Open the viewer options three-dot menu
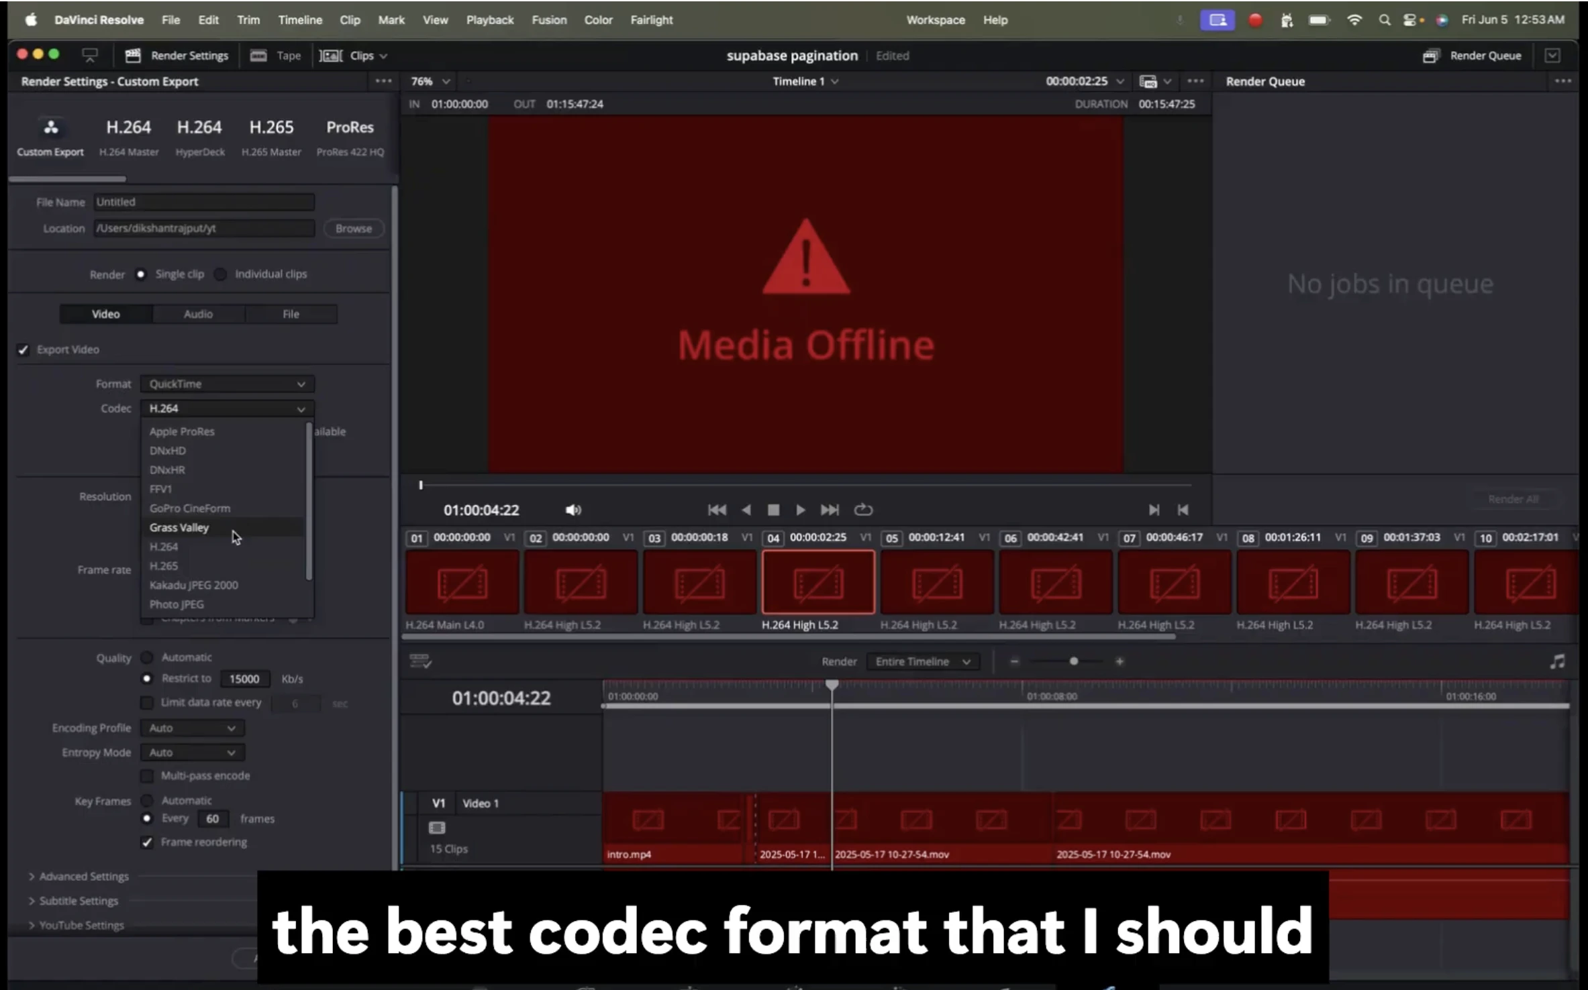Viewport: 1588px width, 990px height. pos(1195,81)
